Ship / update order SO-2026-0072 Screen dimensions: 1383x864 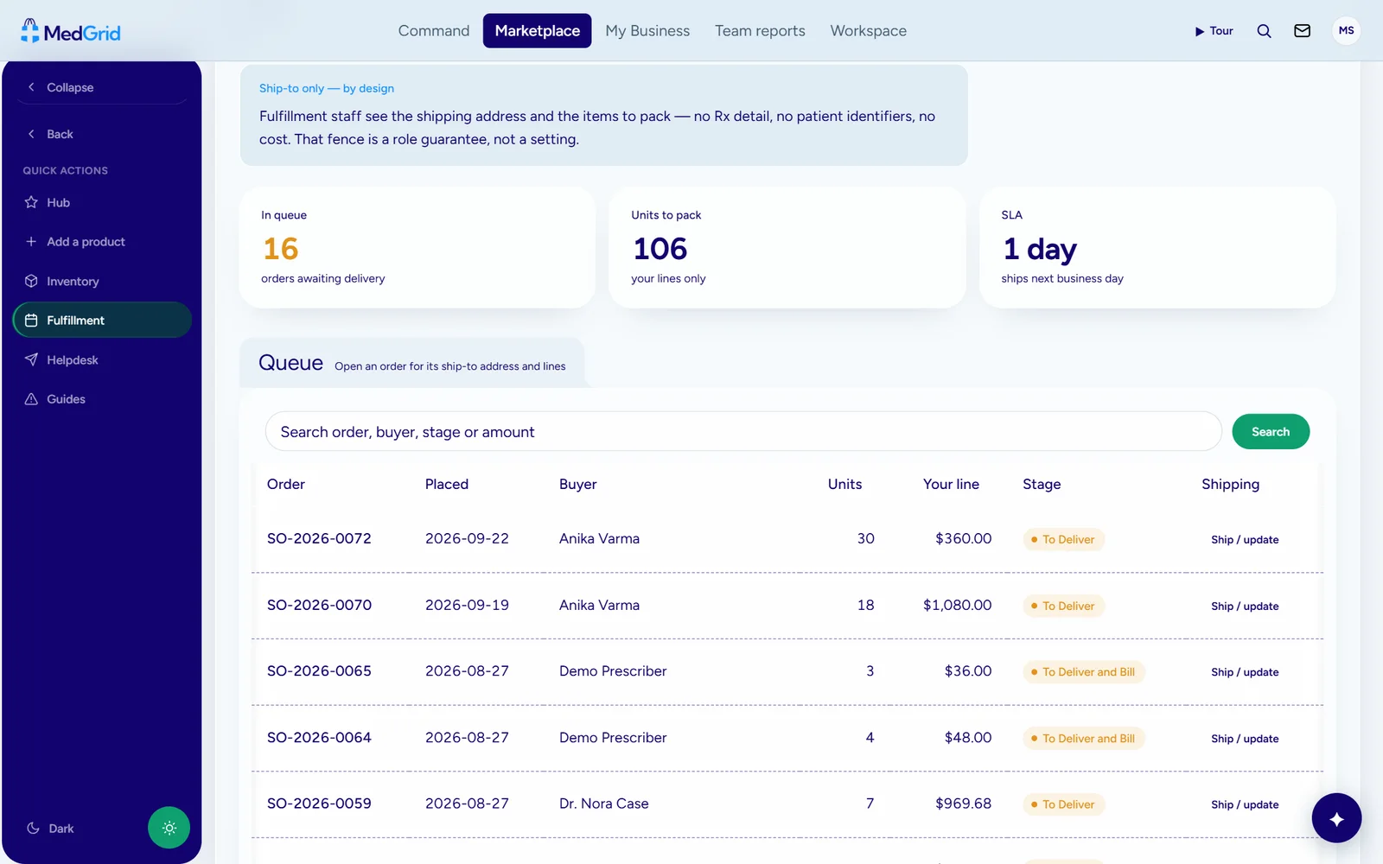click(1245, 540)
